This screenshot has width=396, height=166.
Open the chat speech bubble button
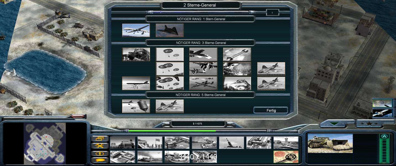pyautogui.click(x=100, y=160)
